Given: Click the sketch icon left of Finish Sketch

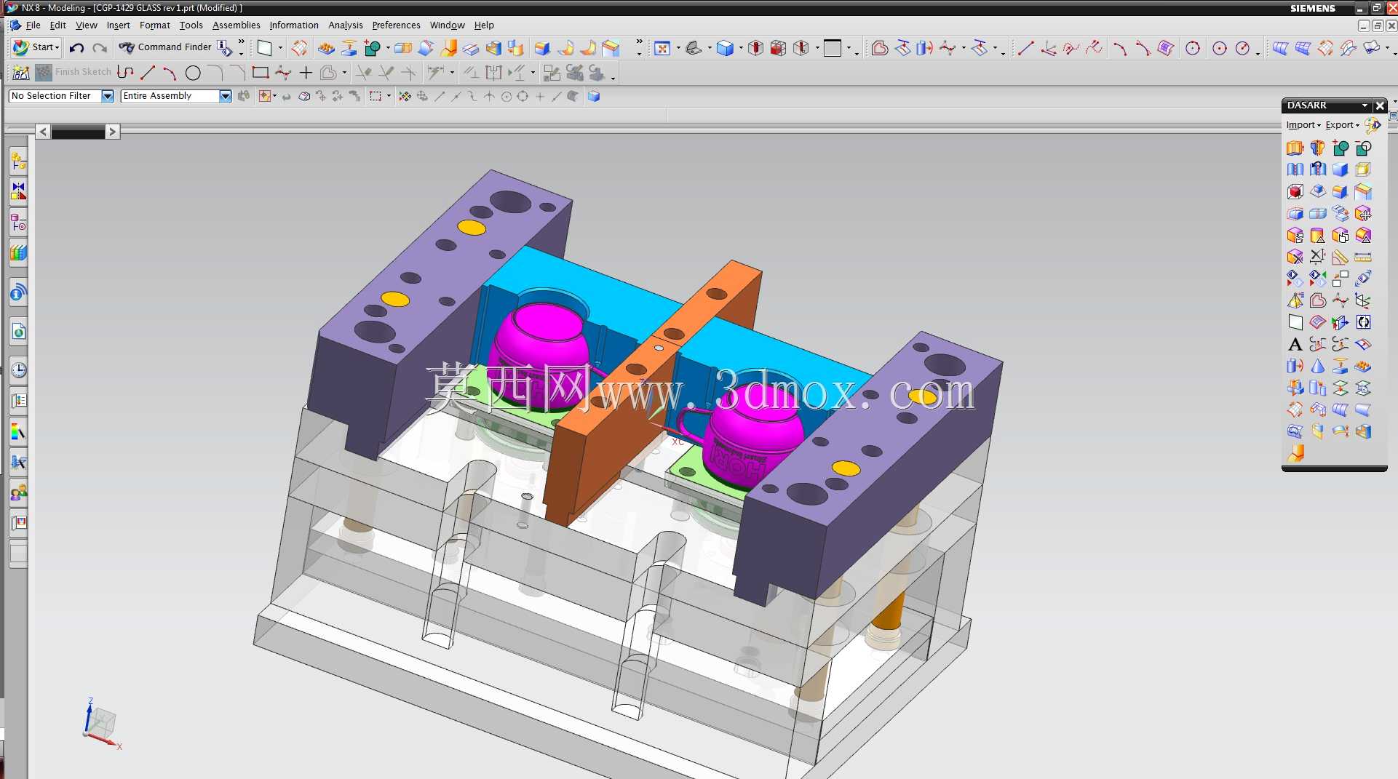Looking at the screenshot, I should tap(21, 73).
